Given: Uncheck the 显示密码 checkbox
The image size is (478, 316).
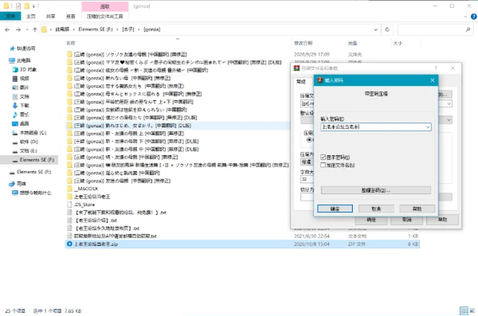Looking at the screenshot, I should tap(323, 157).
